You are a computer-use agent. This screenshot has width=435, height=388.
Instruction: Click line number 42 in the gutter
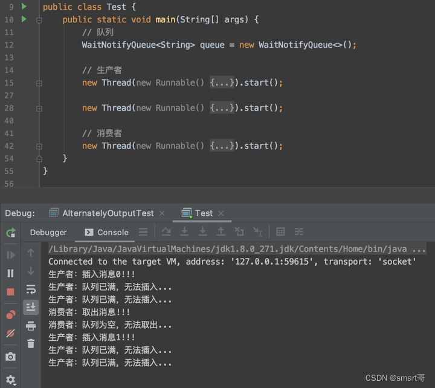click(9, 146)
